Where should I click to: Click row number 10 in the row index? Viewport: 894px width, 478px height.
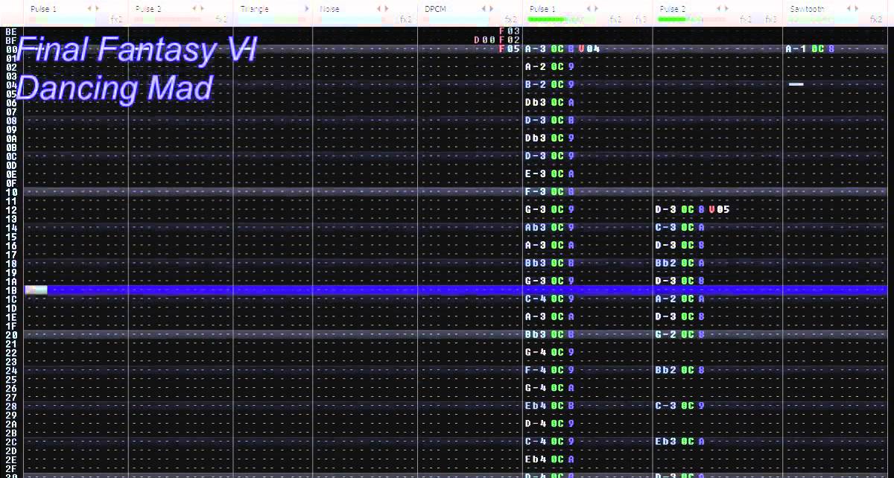point(11,191)
